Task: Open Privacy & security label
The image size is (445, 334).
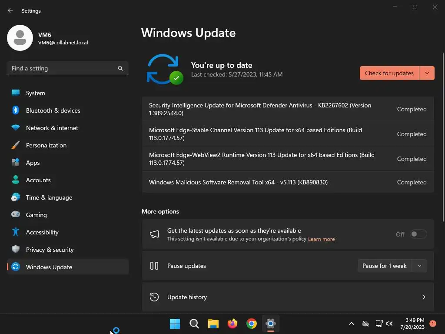Action: 50,250
